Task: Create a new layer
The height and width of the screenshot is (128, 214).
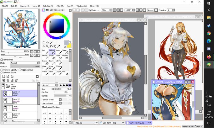Action: point(4,77)
